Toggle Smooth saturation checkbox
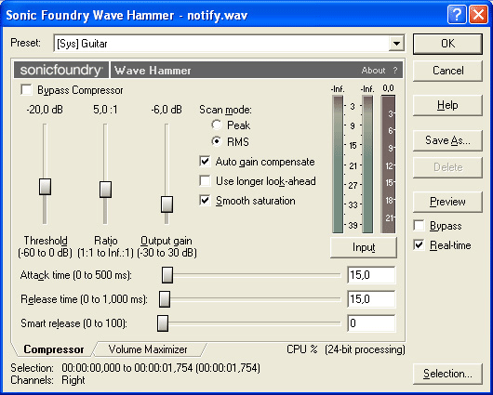The width and height of the screenshot is (493, 395). point(205,201)
